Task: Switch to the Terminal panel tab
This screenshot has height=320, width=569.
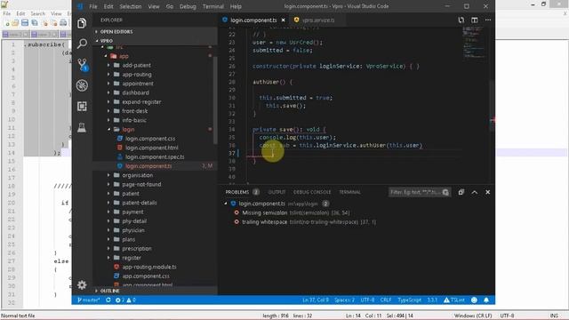Action: [x=349, y=192]
